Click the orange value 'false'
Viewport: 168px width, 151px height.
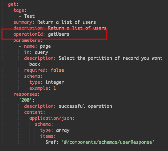(x=57, y=70)
